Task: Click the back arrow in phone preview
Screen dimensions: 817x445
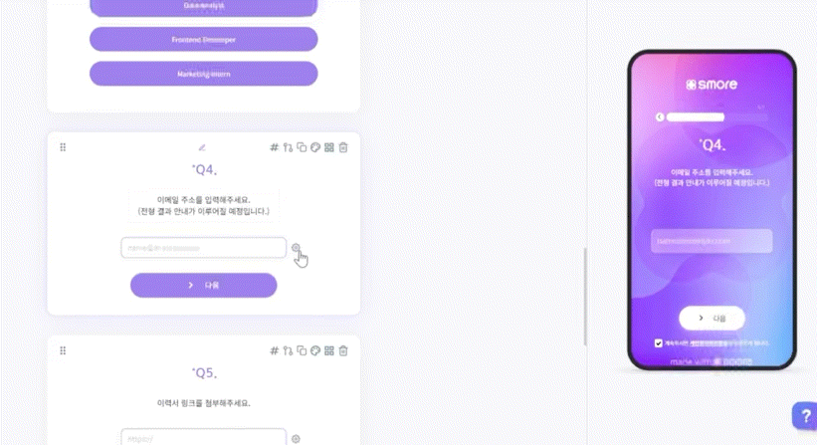Action: click(x=660, y=117)
